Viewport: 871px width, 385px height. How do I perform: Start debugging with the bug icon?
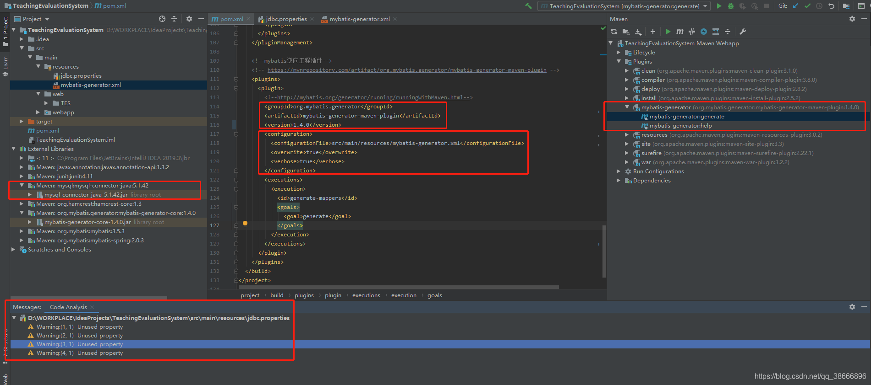[x=731, y=6]
